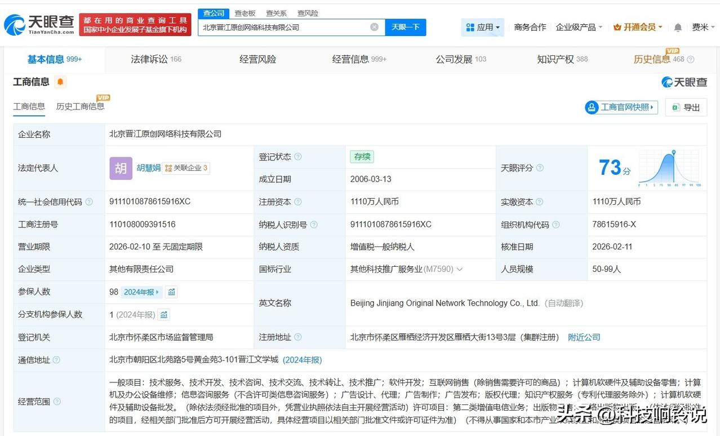Click the 73分 TianYan score
This screenshot has width=720, height=436.
click(614, 168)
